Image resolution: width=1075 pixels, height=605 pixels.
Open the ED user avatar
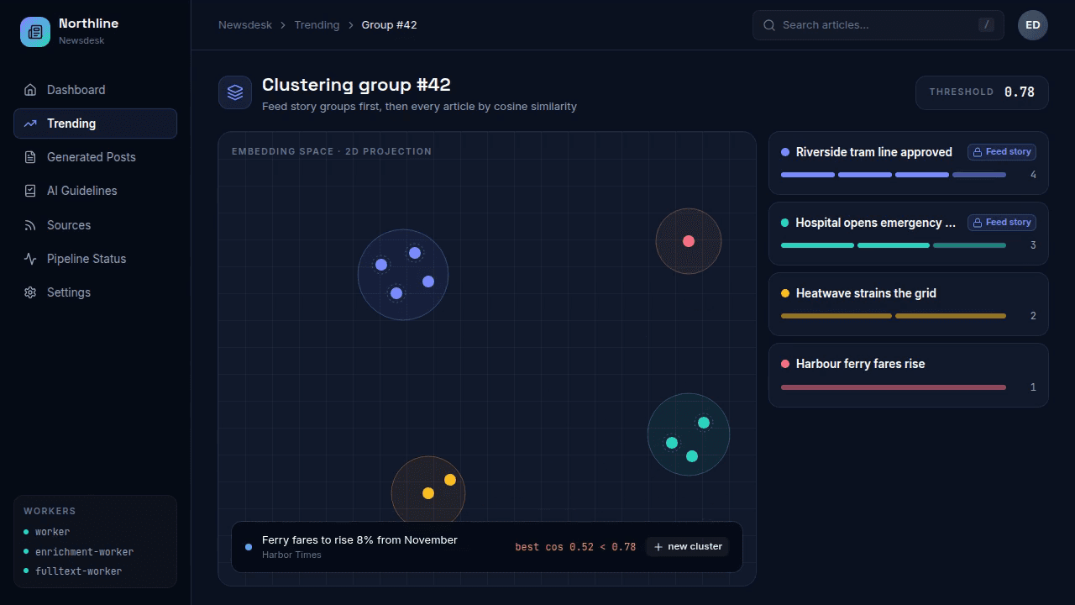pyautogui.click(x=1033, y=25)
